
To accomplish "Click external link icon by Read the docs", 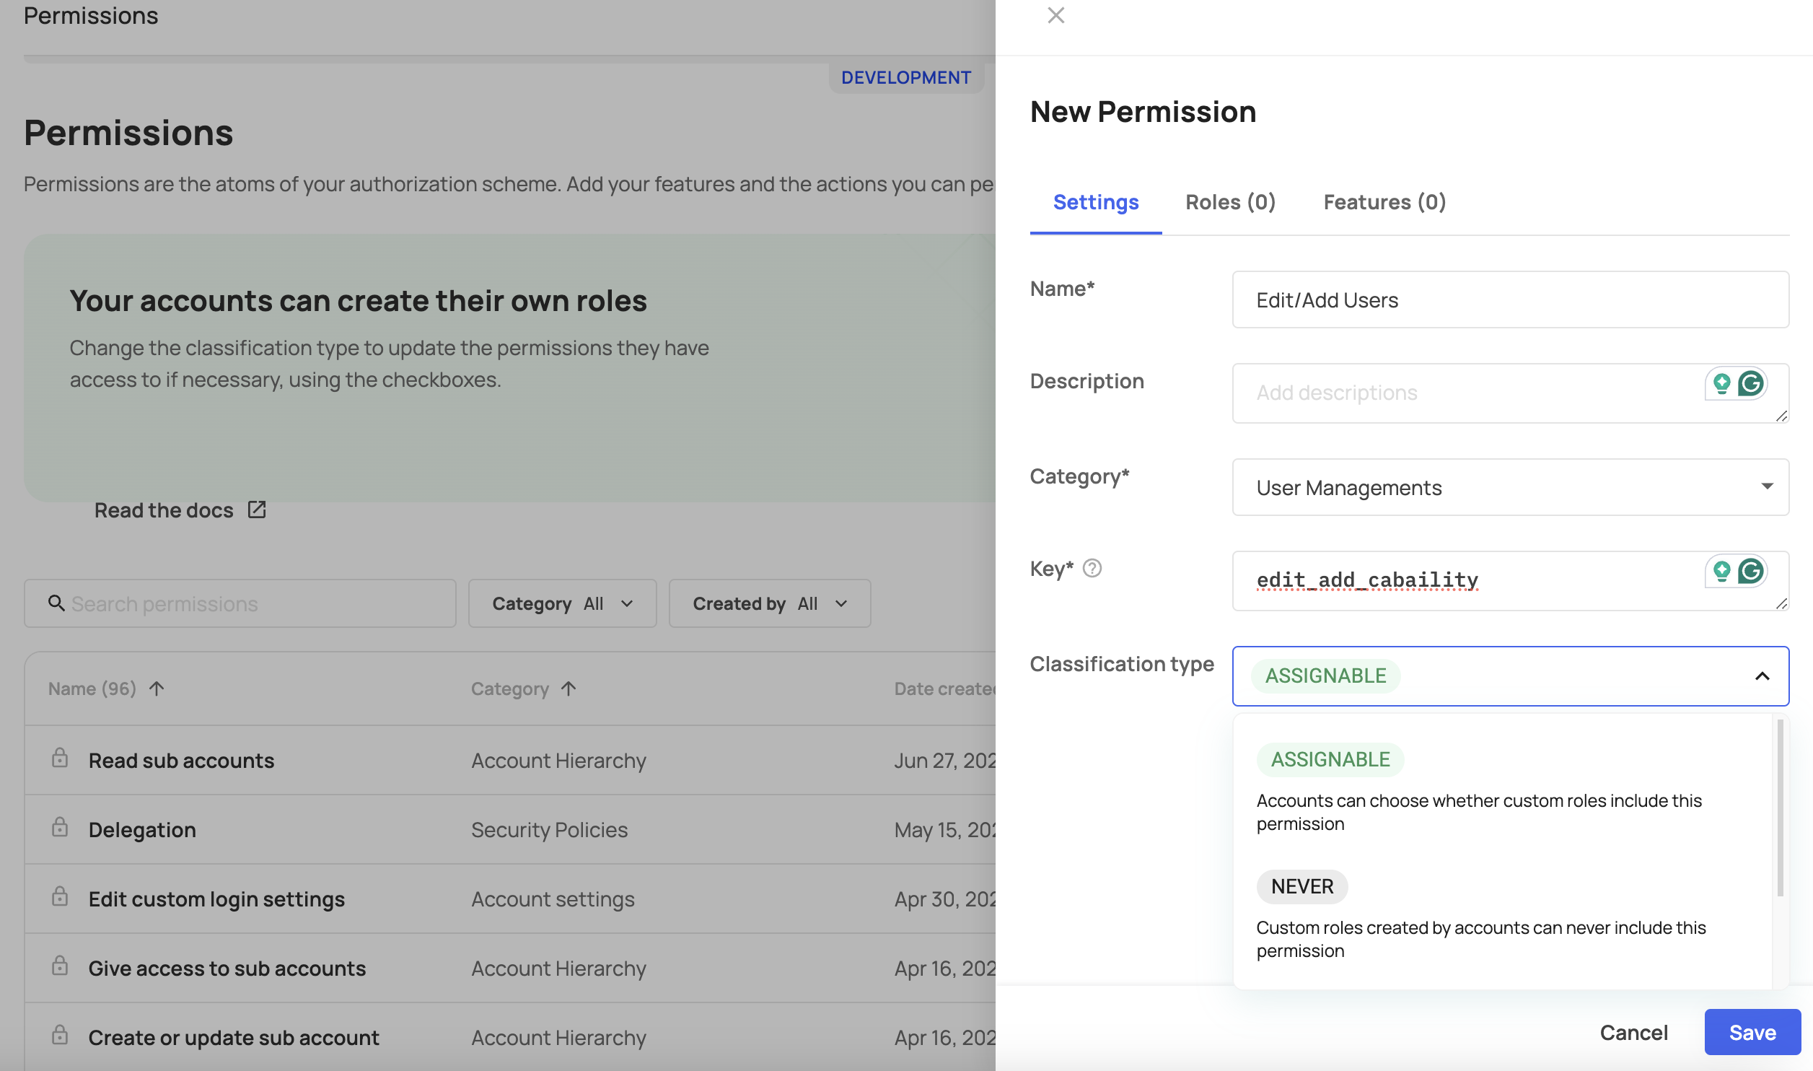I will coord(257,510).
